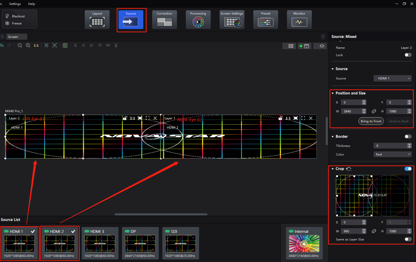Viewport: 416px width, 262px height.
Task: Select the video preview view mode
Action: point(304,46)
